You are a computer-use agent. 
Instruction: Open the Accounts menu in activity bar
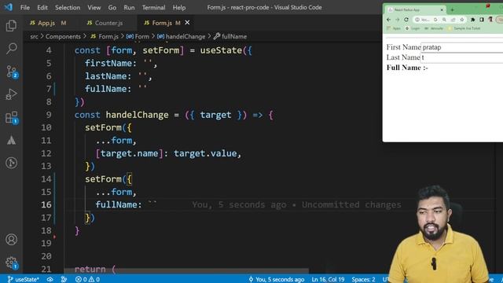click(11, 239)
